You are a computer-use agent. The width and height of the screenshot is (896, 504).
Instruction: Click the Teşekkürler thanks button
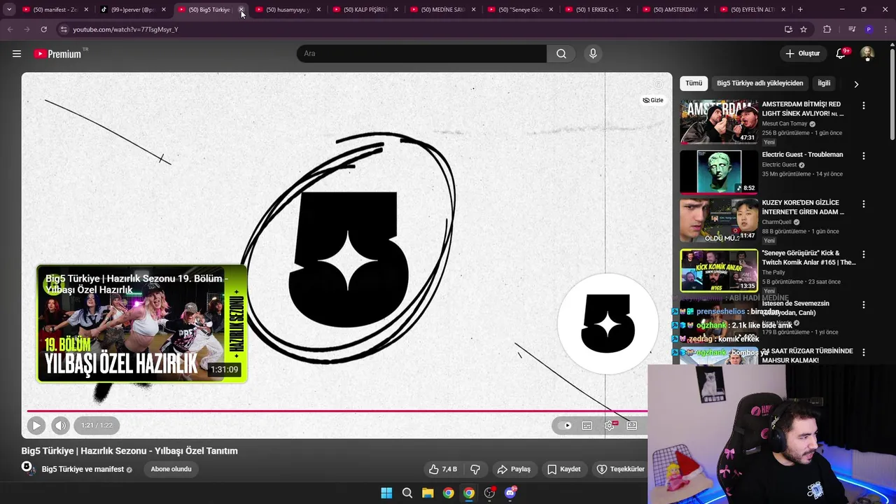(x=619, y=469)
